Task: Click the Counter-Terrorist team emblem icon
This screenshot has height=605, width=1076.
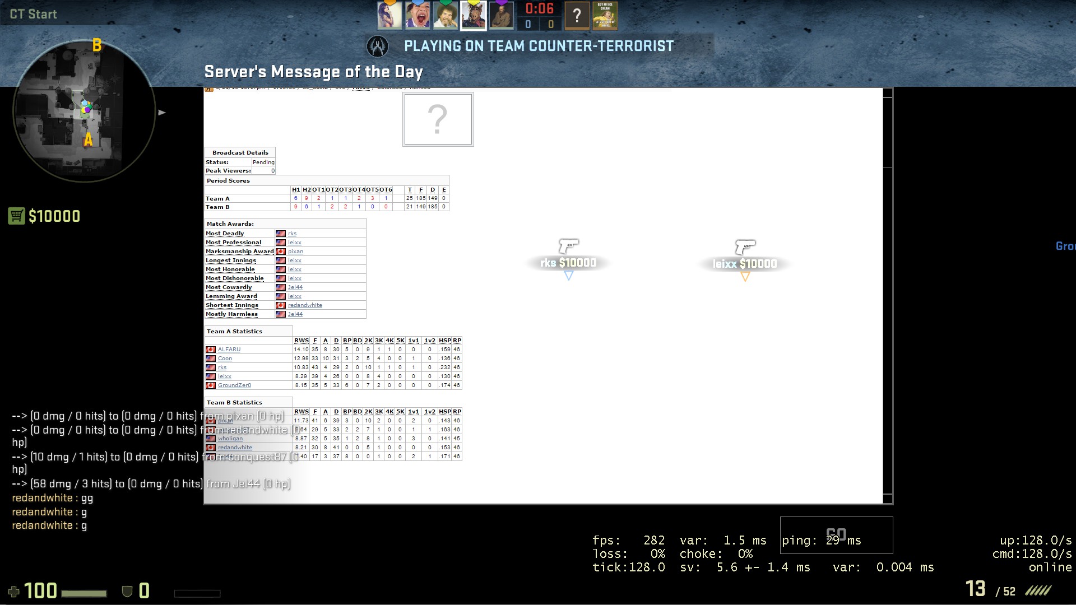Action: 377,46
